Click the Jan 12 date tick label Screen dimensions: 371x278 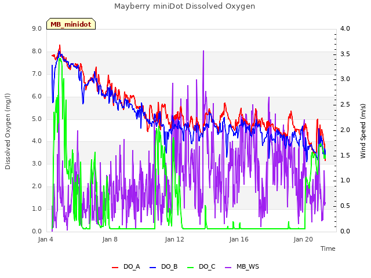(x=174, y=239)
